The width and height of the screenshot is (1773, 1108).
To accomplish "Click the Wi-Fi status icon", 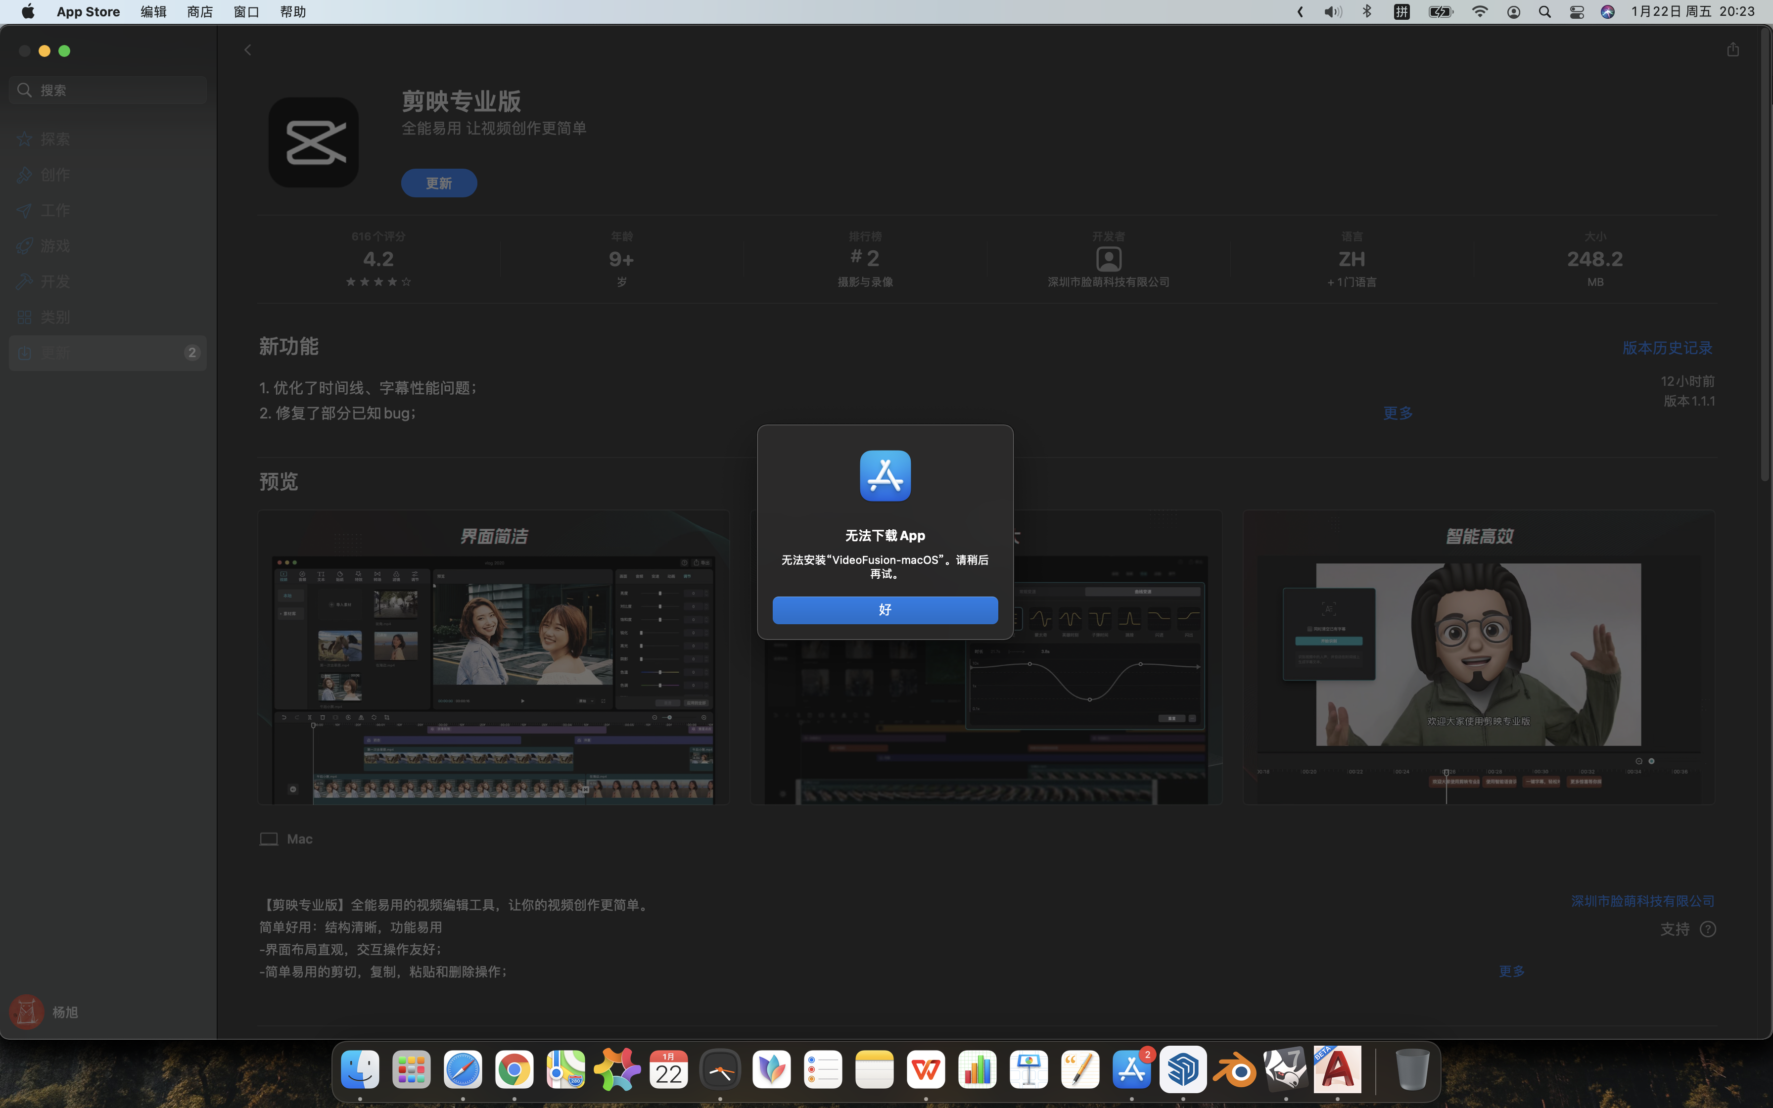I will coord(1479,12).
